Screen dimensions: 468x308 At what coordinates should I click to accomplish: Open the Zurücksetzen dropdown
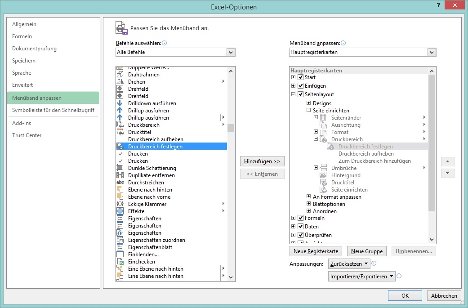tap(349, 264)
